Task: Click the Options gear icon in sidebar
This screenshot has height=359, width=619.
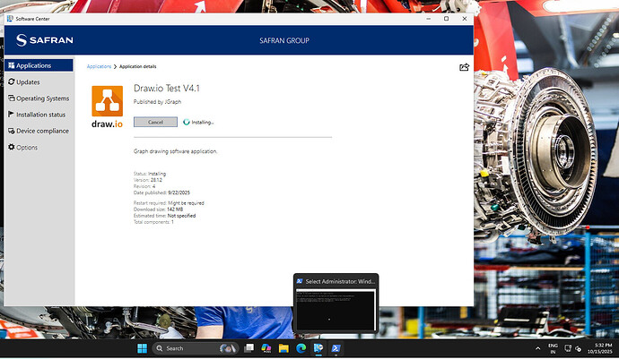Action: [x=11, y=147]
